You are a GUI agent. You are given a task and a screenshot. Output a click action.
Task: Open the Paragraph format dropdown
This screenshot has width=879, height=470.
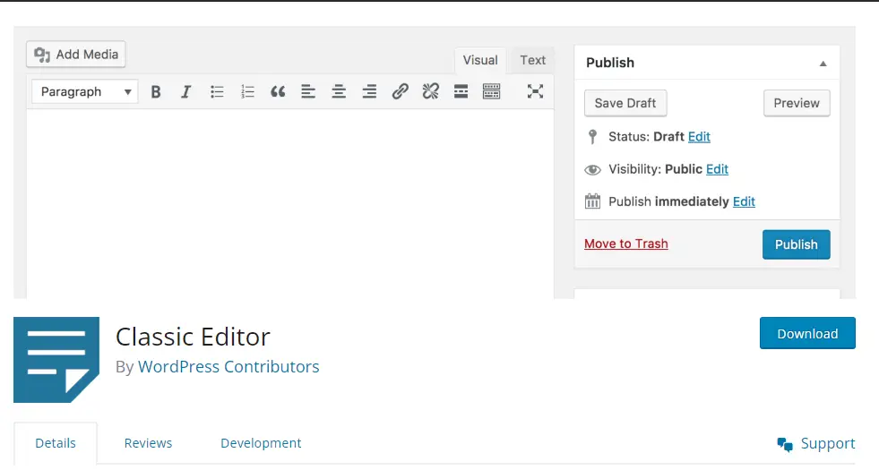pyautogui.click(x=85, y=92)
